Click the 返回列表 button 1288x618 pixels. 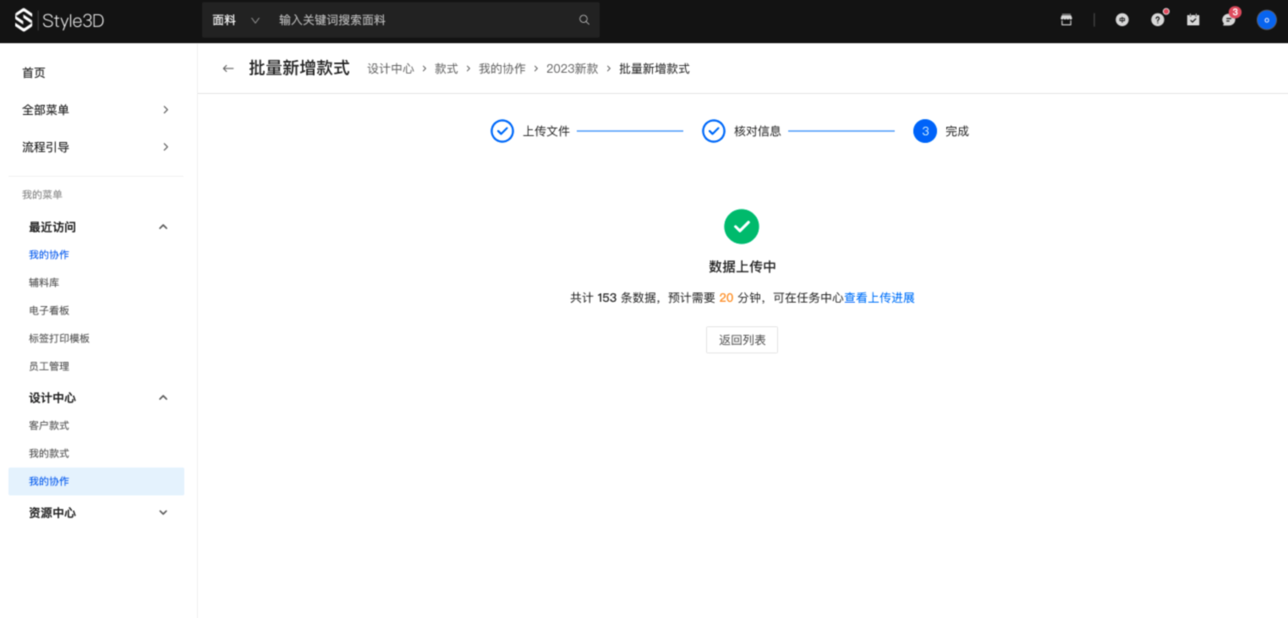[742, 340]
